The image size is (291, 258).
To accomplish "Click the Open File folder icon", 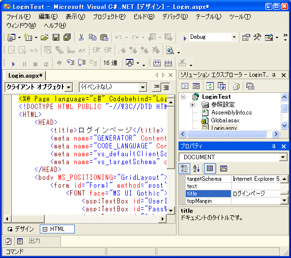I will pyautogui.click(x=45, y=37).
